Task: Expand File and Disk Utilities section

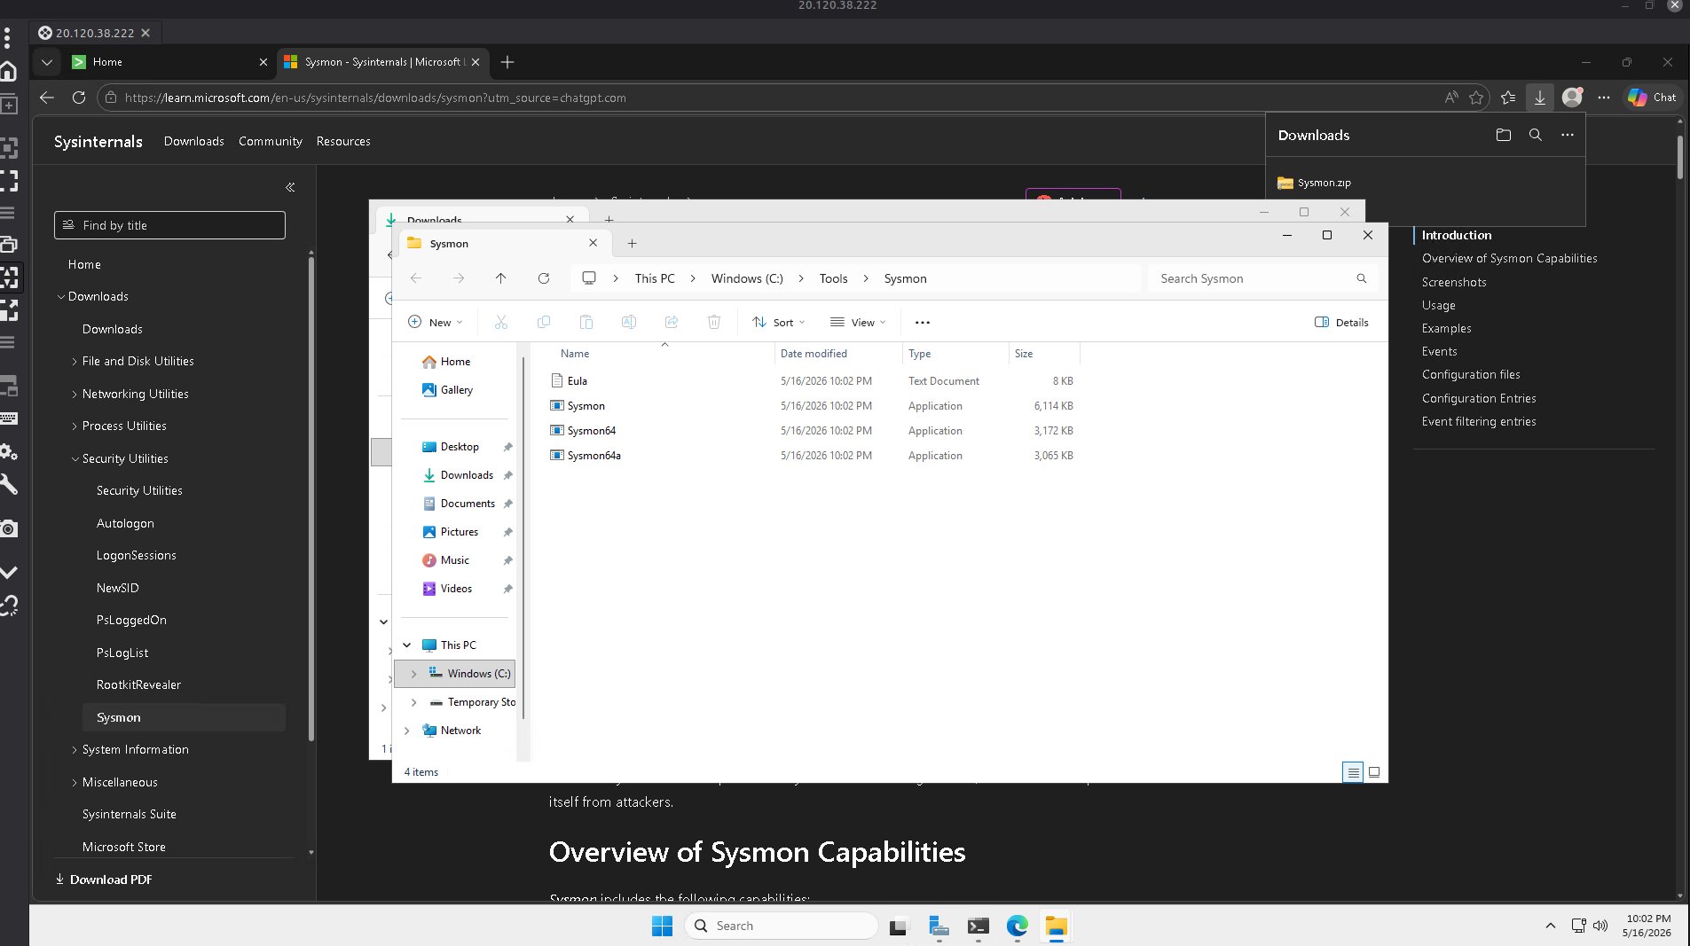Action: (x=75, y=361)
